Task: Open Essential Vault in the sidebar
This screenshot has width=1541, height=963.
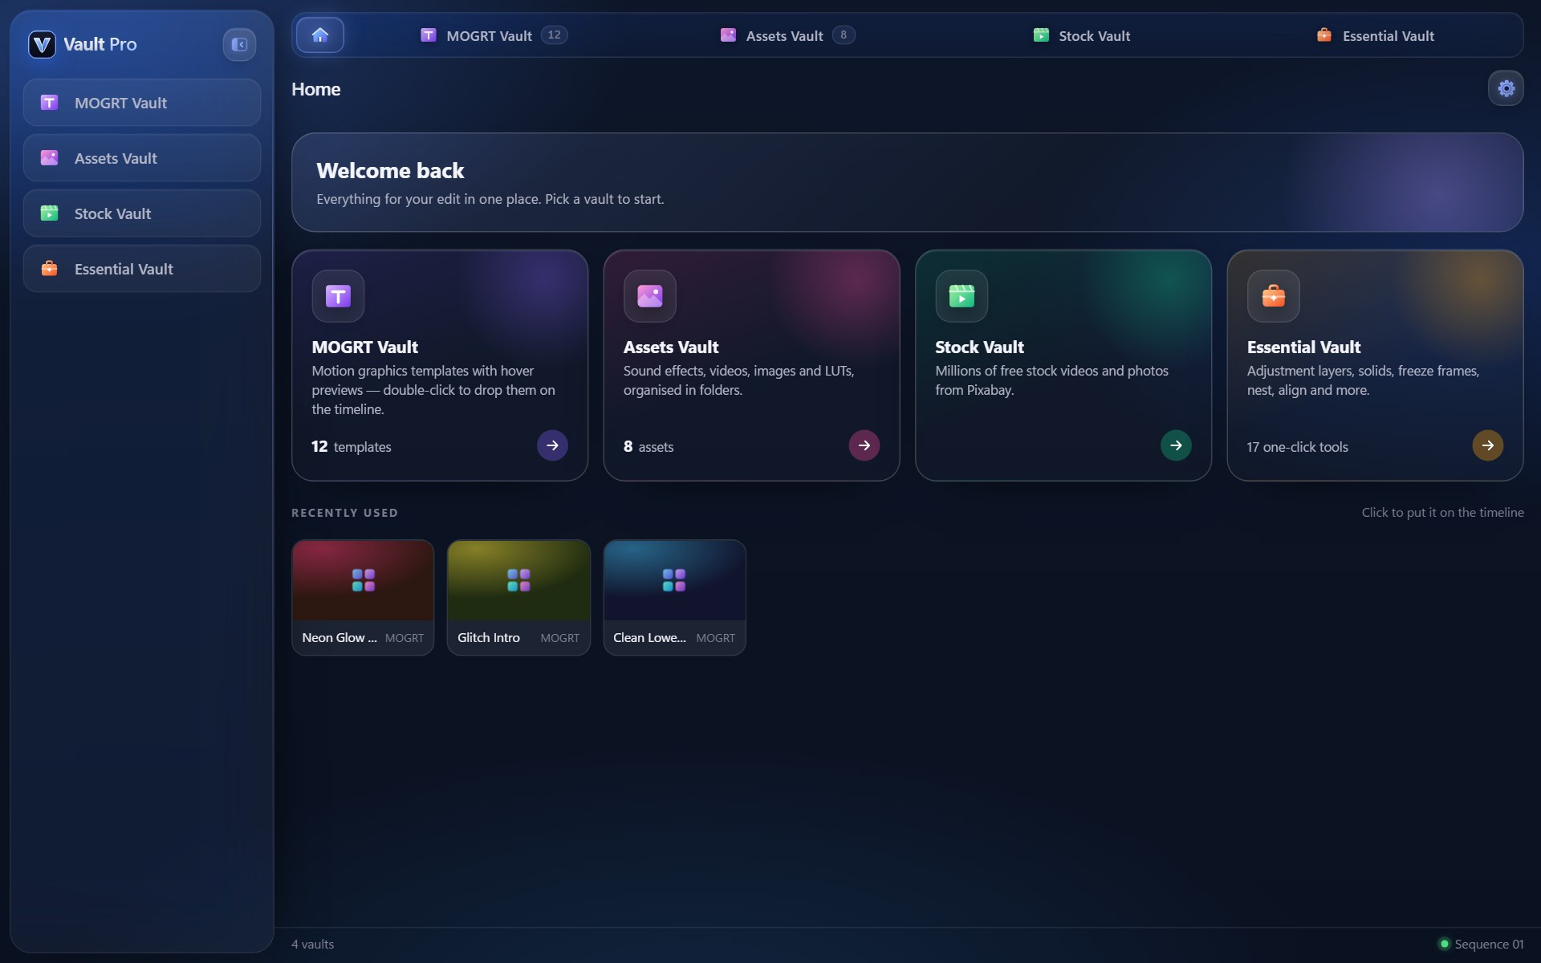Action: [x=142, y=269]
